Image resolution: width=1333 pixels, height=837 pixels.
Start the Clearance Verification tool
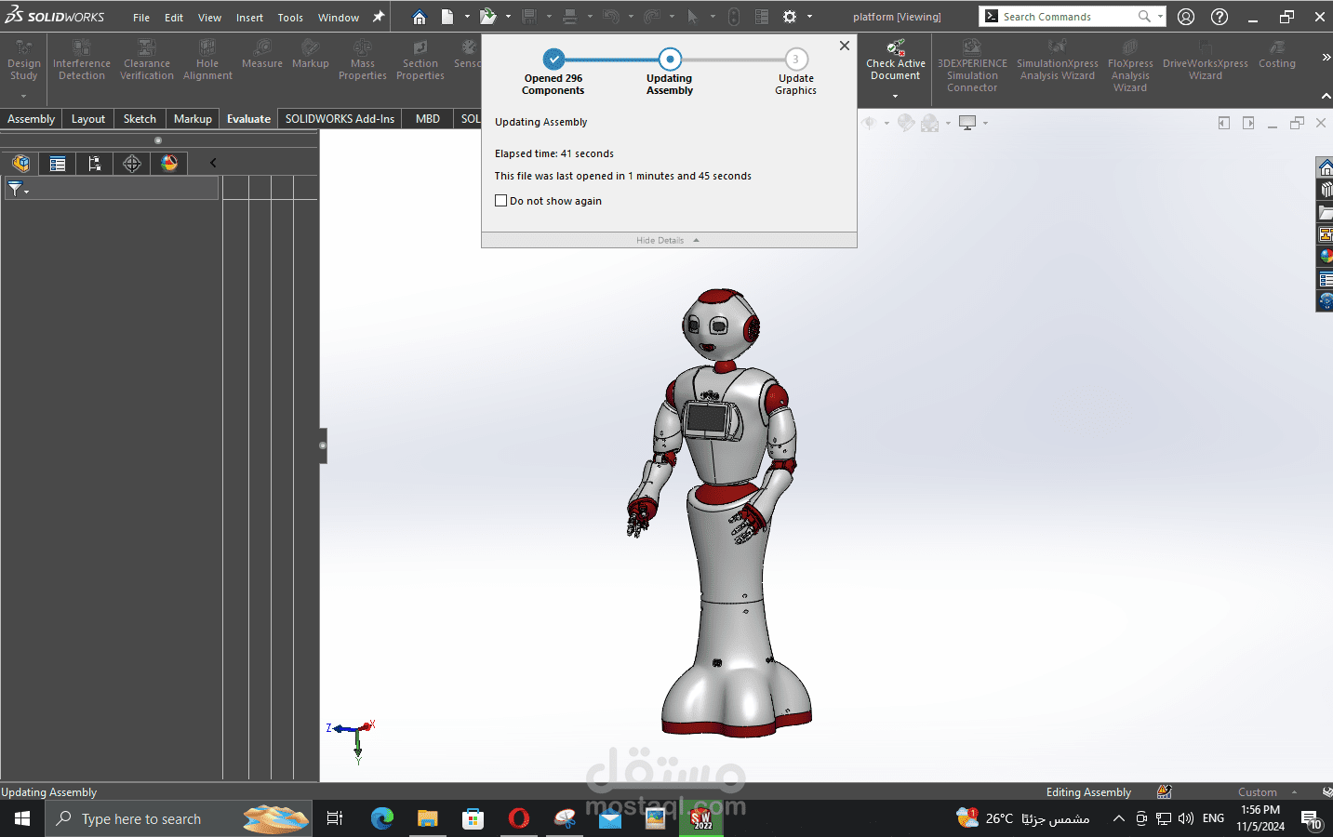point(147,60)
